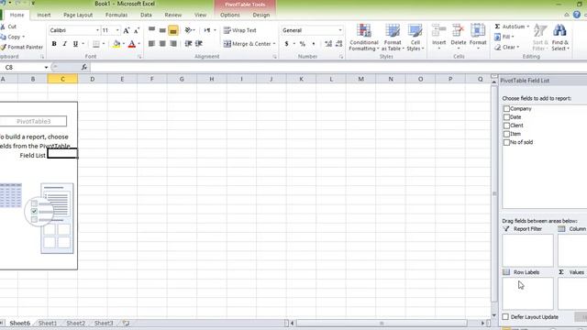Check the Date field
This screenshot has width=587, height=330.
tap(506, 117)
